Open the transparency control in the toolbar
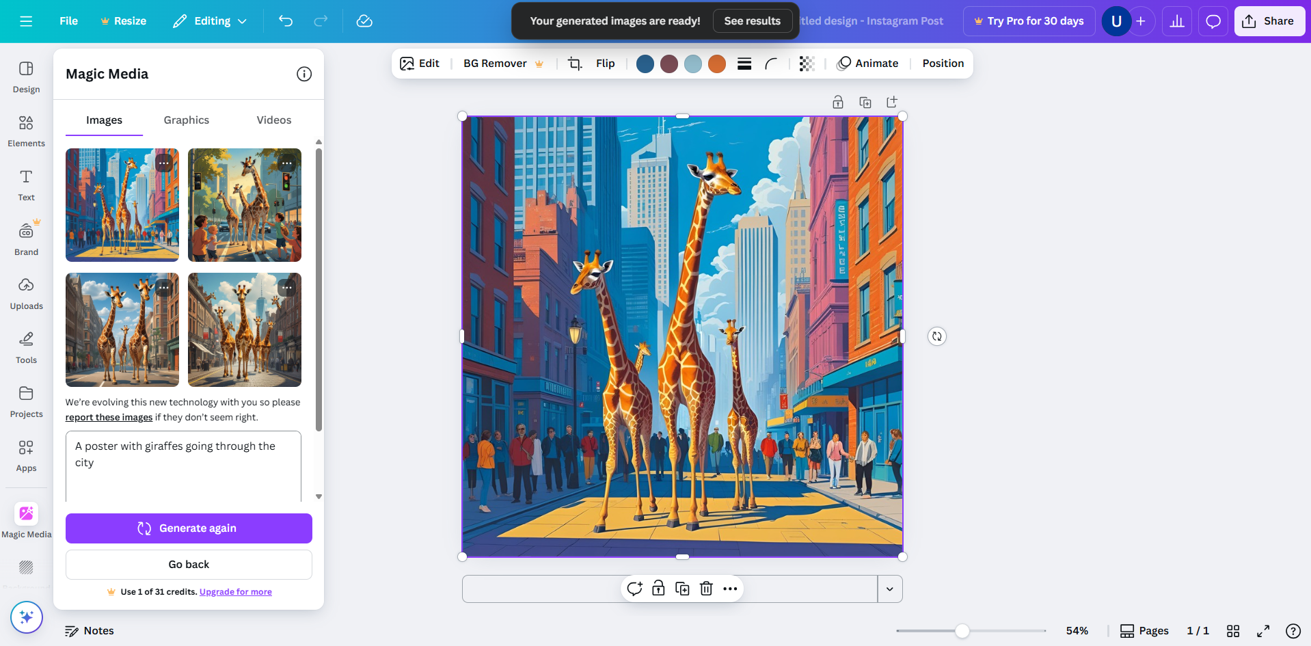The image size is (1311, 646). [x=807, y=63]
